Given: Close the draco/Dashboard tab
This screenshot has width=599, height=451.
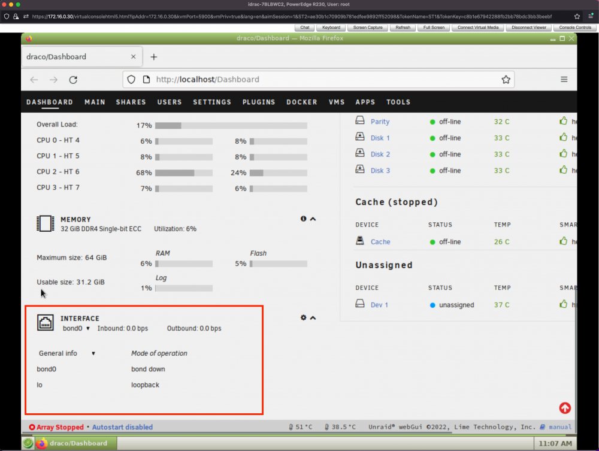Looking at the screenshot, I should (134, 56).
